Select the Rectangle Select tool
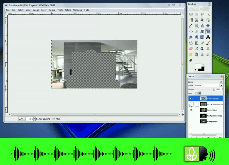 (191, 14)
